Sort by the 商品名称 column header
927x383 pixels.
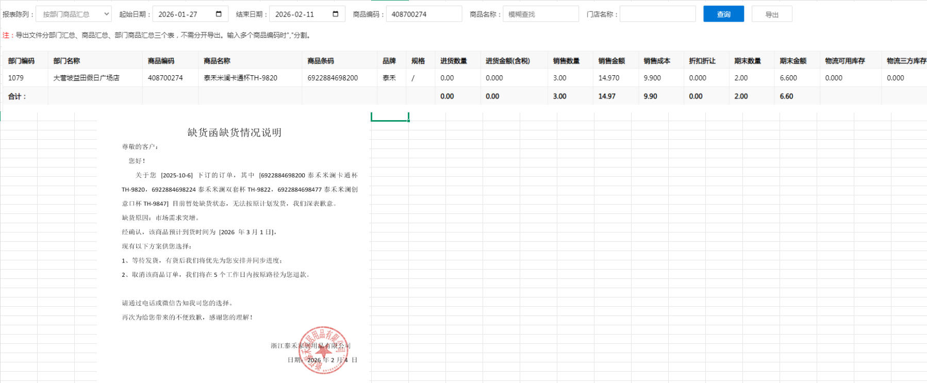(x=217, y=61)
